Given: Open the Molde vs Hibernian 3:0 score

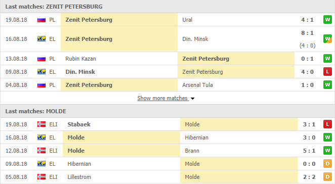Looking at the screenshot, I should (309, 137).
